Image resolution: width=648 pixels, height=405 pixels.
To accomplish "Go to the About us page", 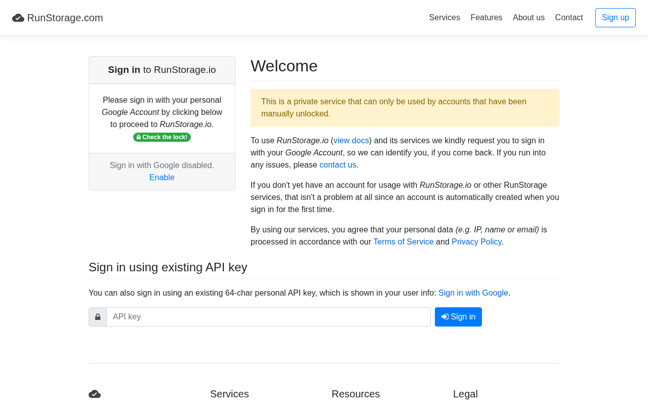I will [x=529, y=18].
